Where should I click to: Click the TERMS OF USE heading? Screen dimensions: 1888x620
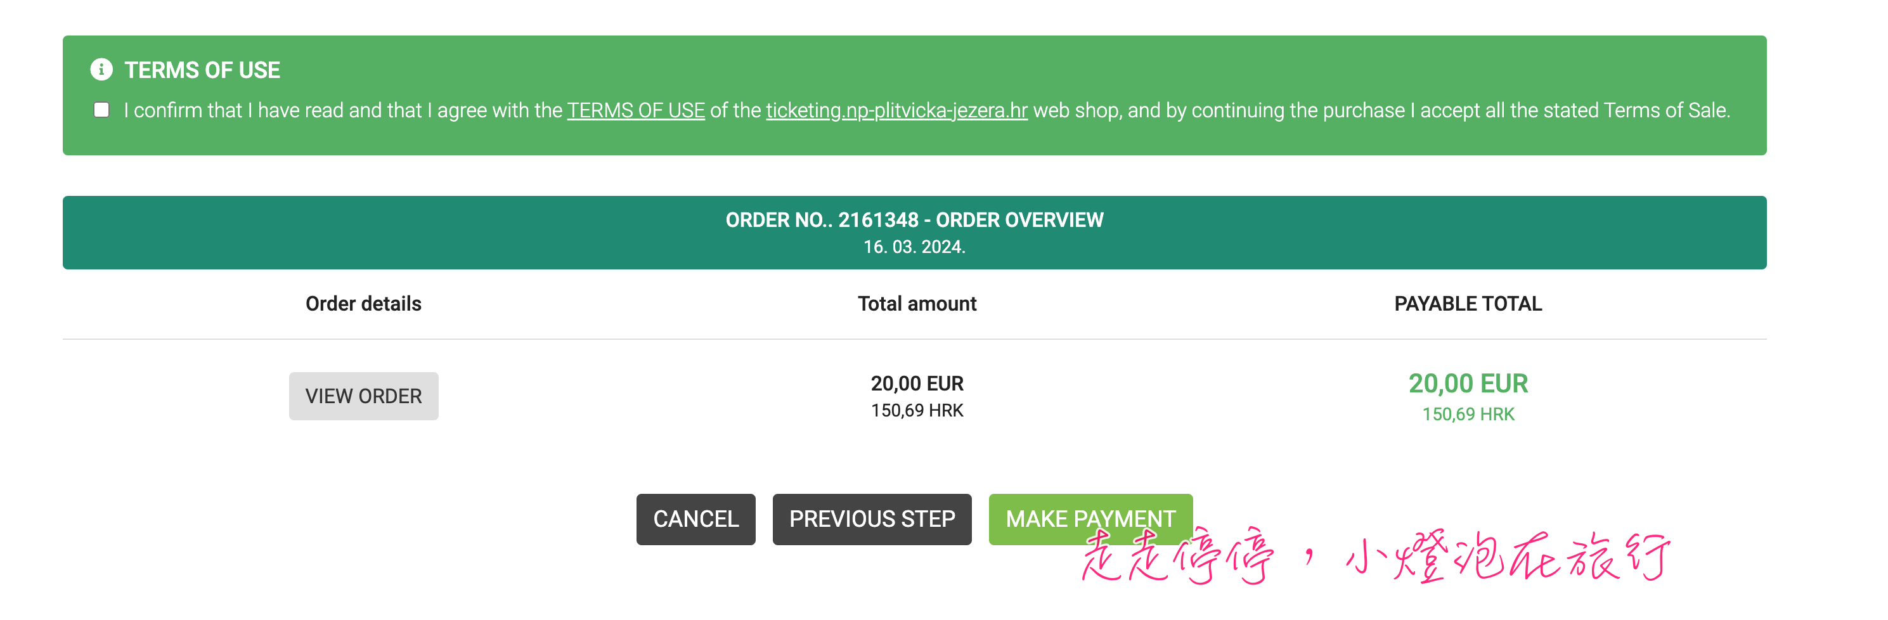click(202, 70)
